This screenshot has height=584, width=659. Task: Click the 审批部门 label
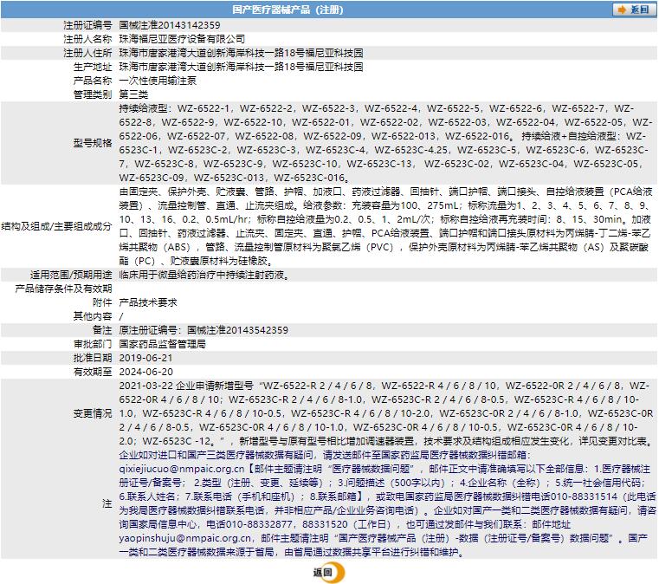pos(93,344)
